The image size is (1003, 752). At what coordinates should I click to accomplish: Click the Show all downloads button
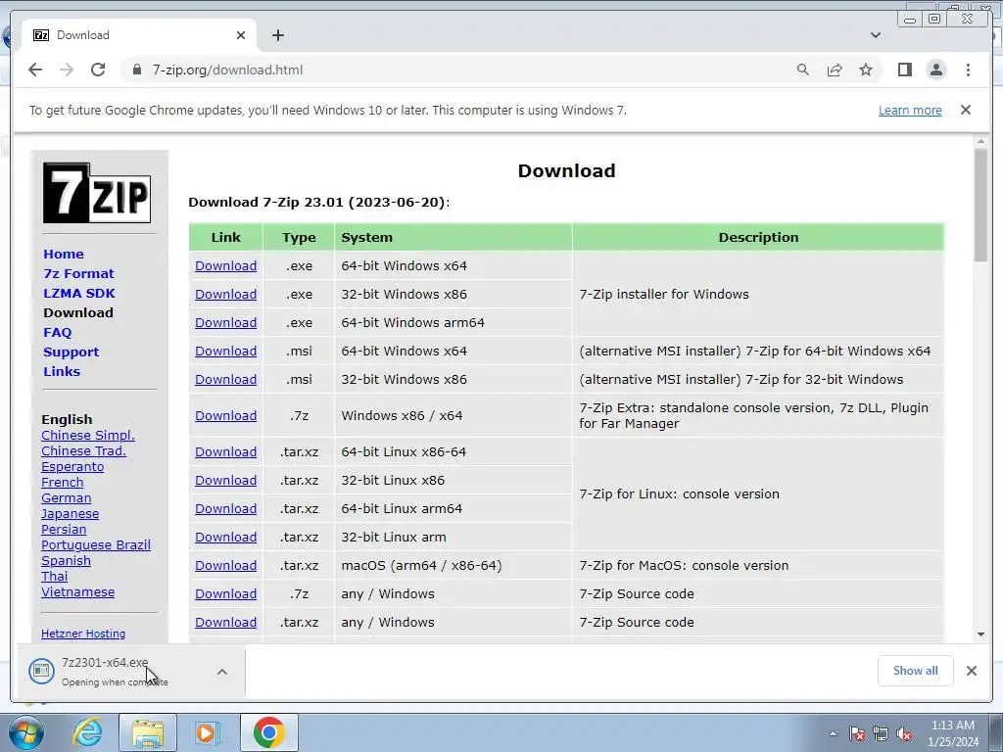(x=916, y=670)
